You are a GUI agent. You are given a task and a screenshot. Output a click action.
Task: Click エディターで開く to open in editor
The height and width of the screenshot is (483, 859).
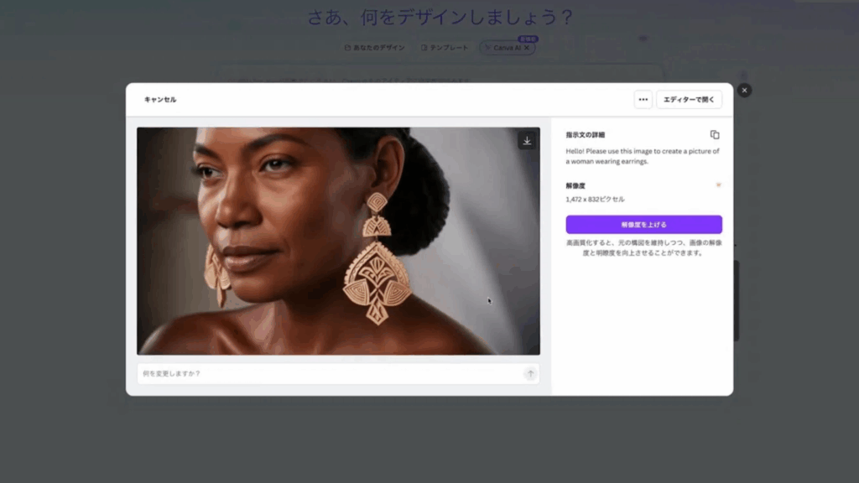pyautogui.click(x=689, y=100)
